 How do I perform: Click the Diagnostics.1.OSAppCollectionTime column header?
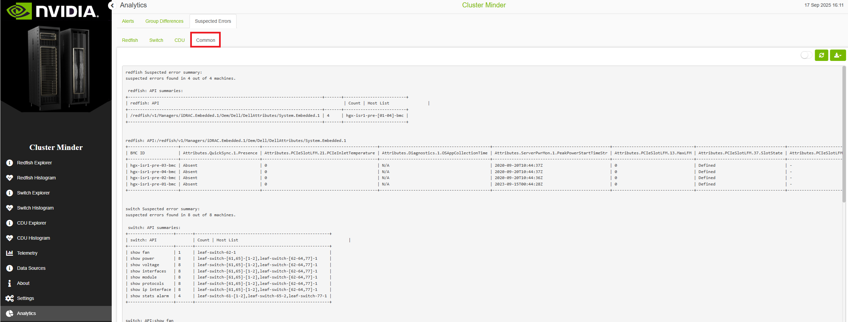pyautogui.click(x=435, y=153)
